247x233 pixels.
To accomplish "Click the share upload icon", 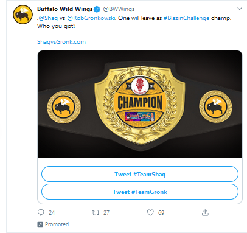I will 205,212.
